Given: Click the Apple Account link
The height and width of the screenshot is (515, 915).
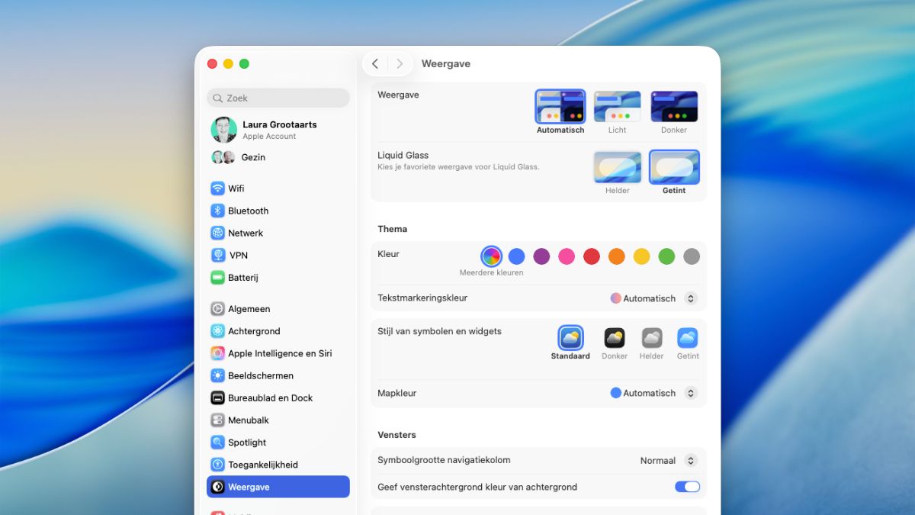Looking at the screenshot, I should [269, 137].
